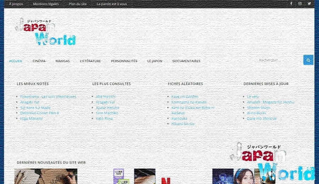Open the Cinéma menu
This screenshot has height=184, width=319.
click(x=39, y=61)
